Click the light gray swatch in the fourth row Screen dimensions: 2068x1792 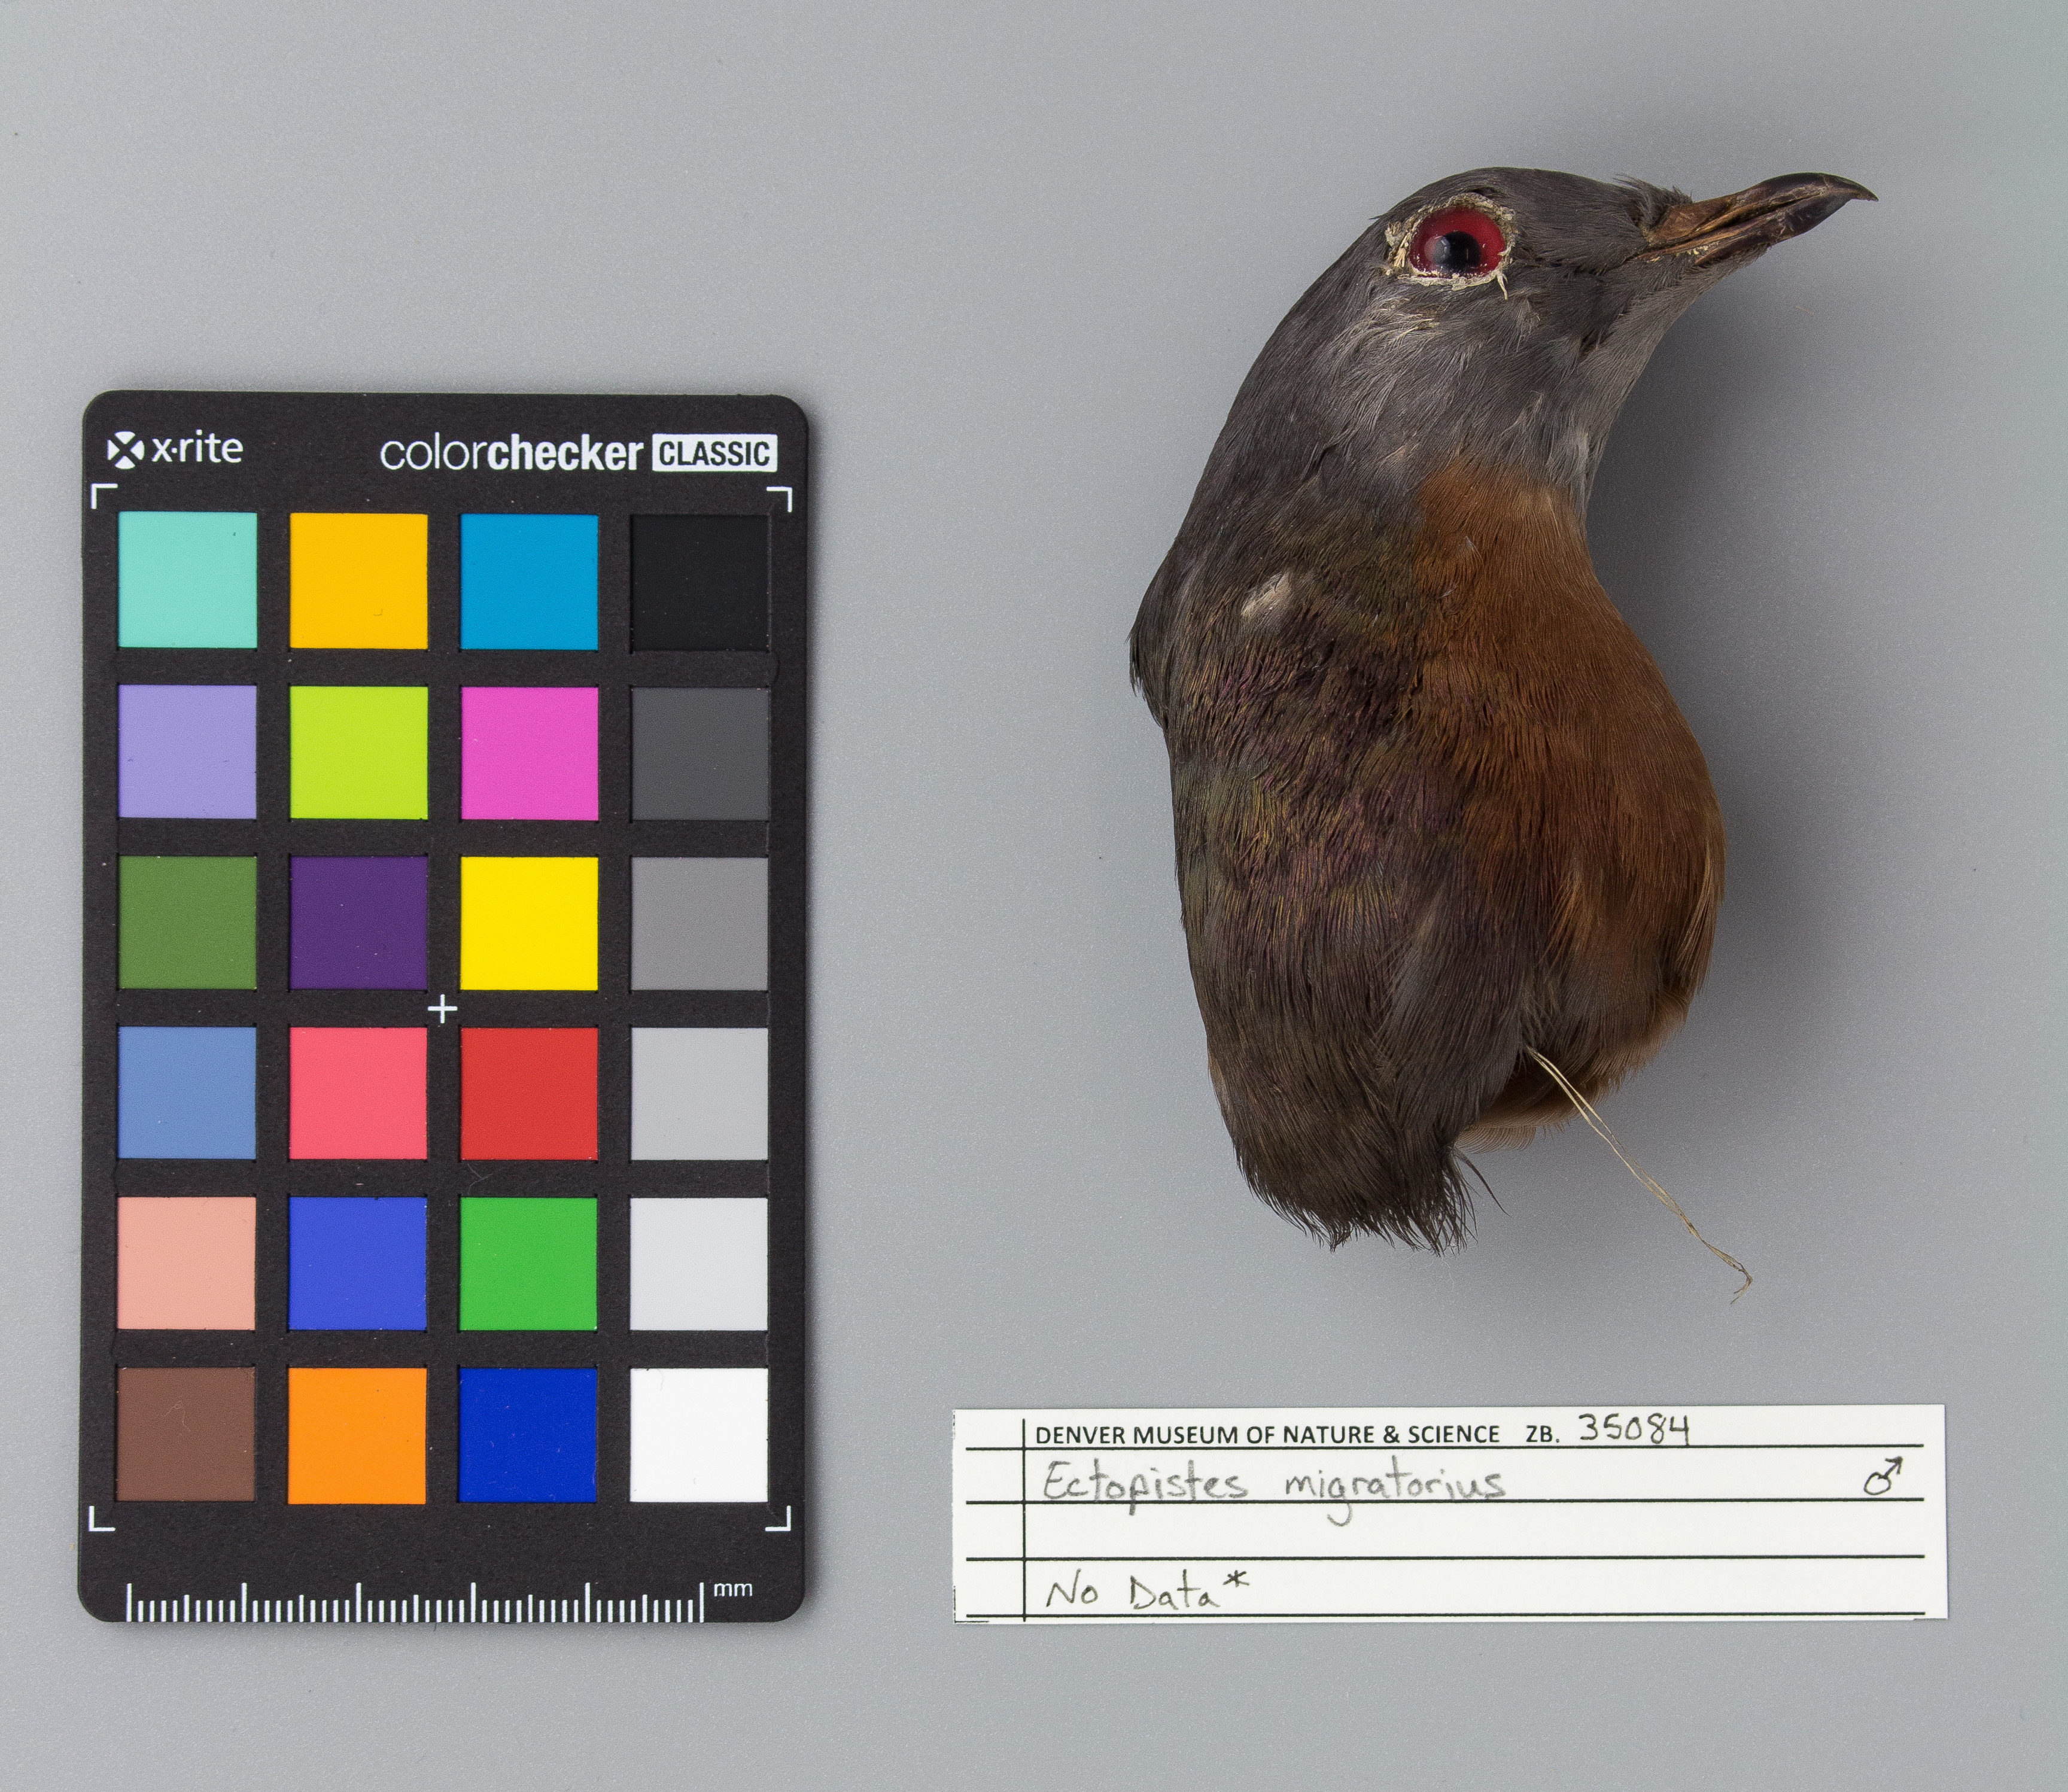click(699, 1094)
